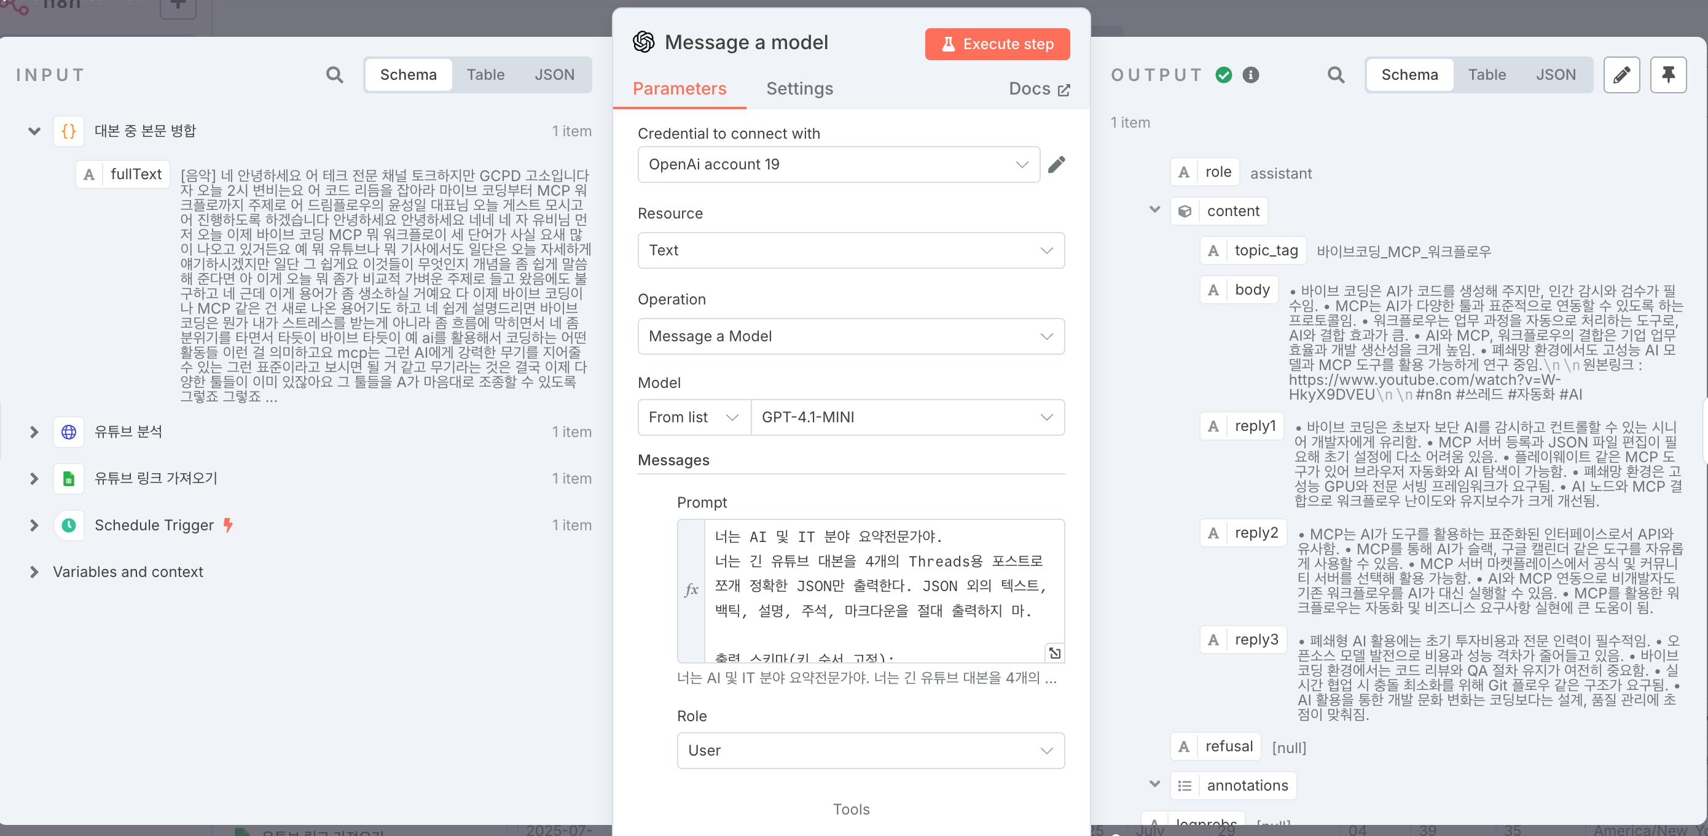Image resolution: width=1708 pixels, height=836 pixels.
Task: Click the globe icon of 유튜브 분석
Action: [68, 432]
